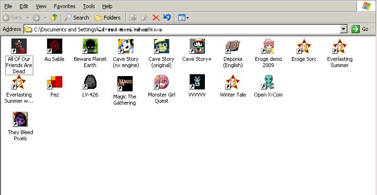The height and width of the screenshot is (195, 377).
Task: Select the VVVVVV shortcut icon
Action: pos(197,82)
